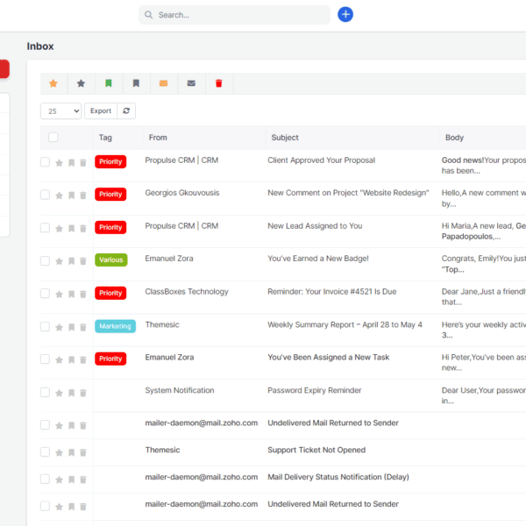This screenshot has width=526, height=526.
Task: Delete the You've Earned a New Badge email
Action: [x=83, y=261]
